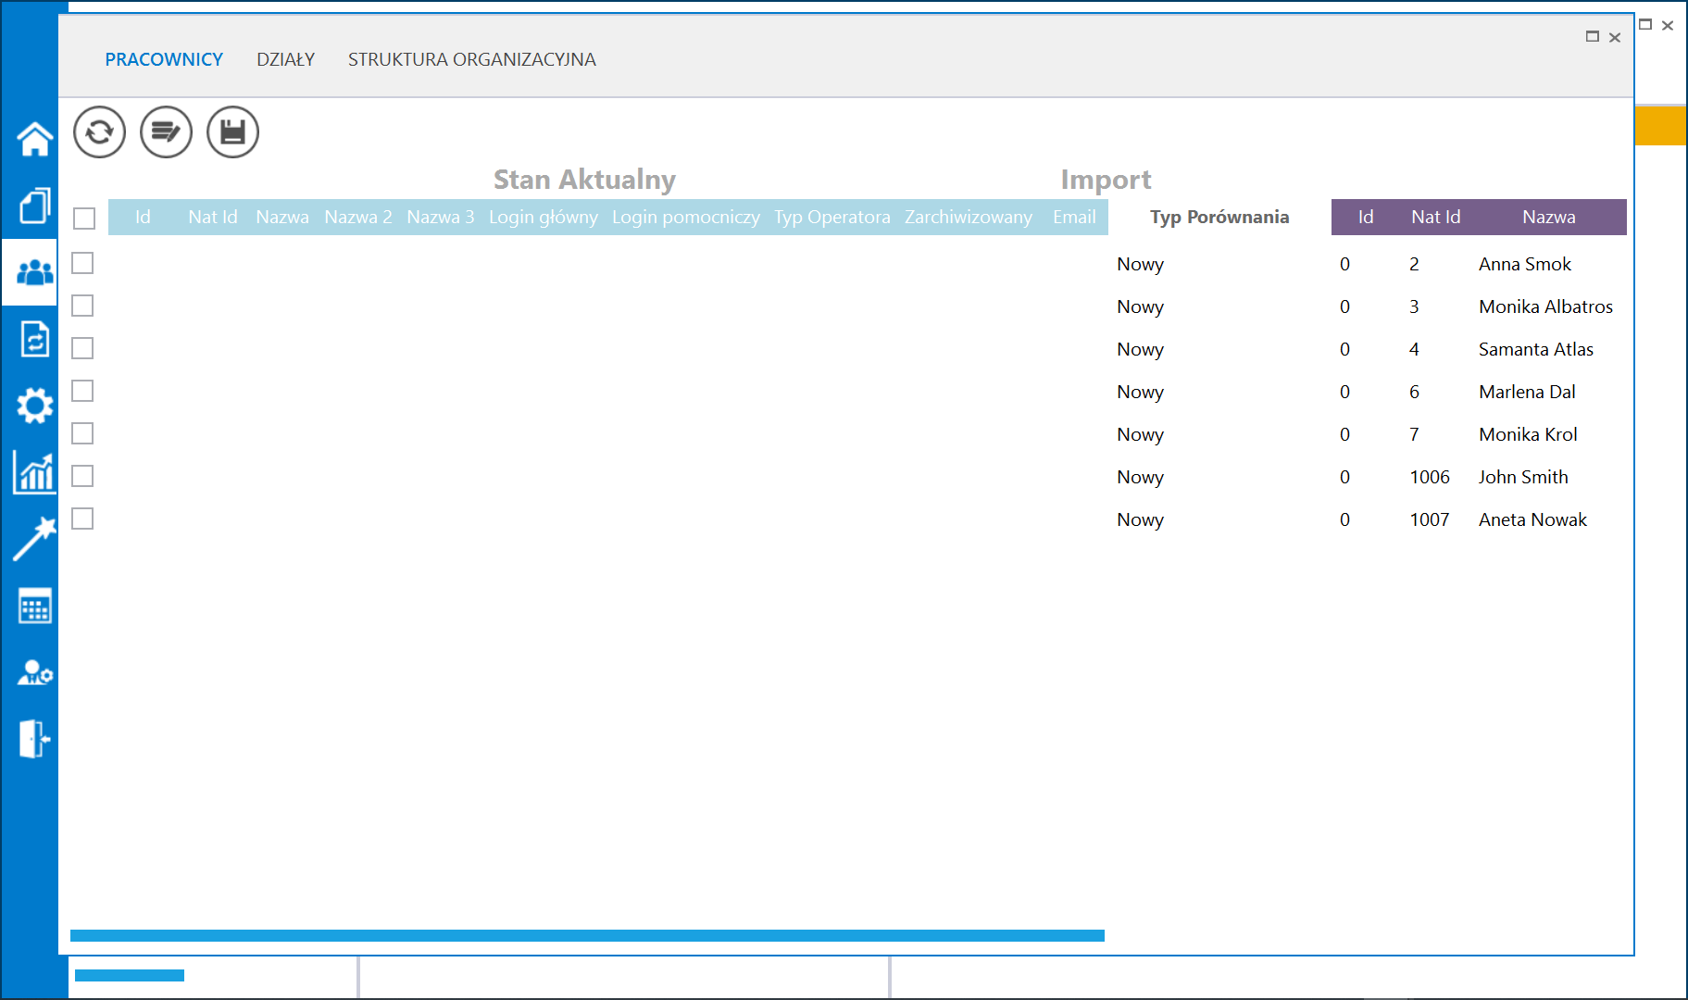Click the save floppy disk toolbar icon

click(x=232, y=132)
